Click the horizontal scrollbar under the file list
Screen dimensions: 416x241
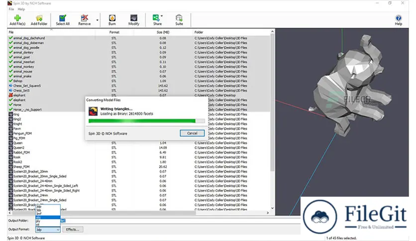coord(104,213)
